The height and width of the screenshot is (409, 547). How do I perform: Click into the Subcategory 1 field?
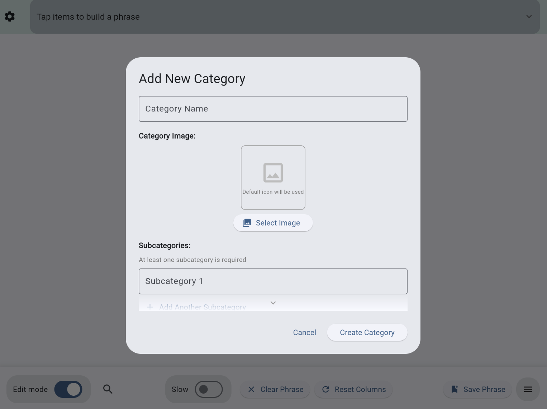(273, 282)
